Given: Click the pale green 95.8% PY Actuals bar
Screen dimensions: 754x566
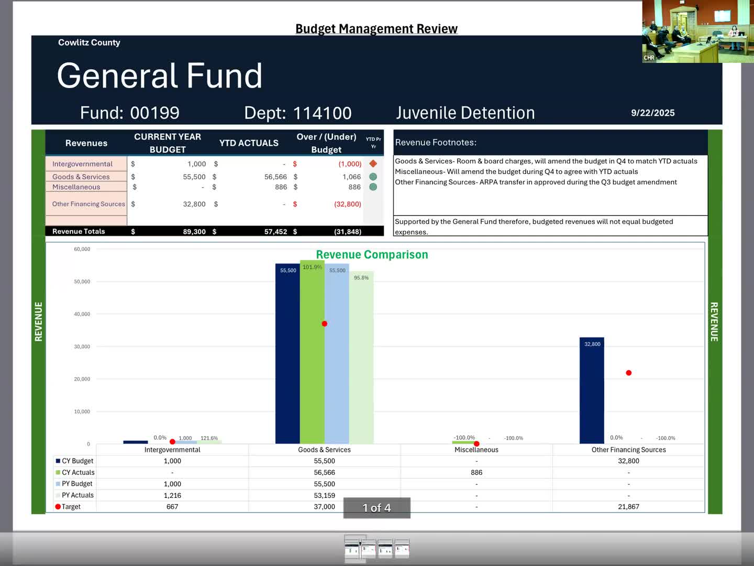Looking at the screenshot, I should point(361,357).
